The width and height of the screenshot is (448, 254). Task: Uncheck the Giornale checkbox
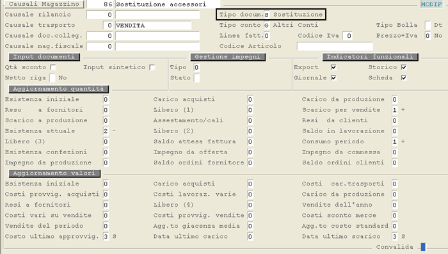tap(333, 77)
